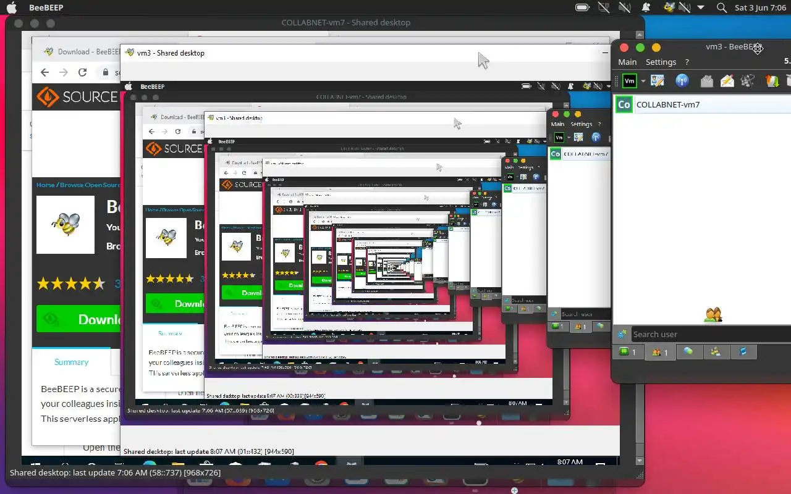Click the Sat 3 Jun 7:06 clock
The image size is (791, 494).
759,7
